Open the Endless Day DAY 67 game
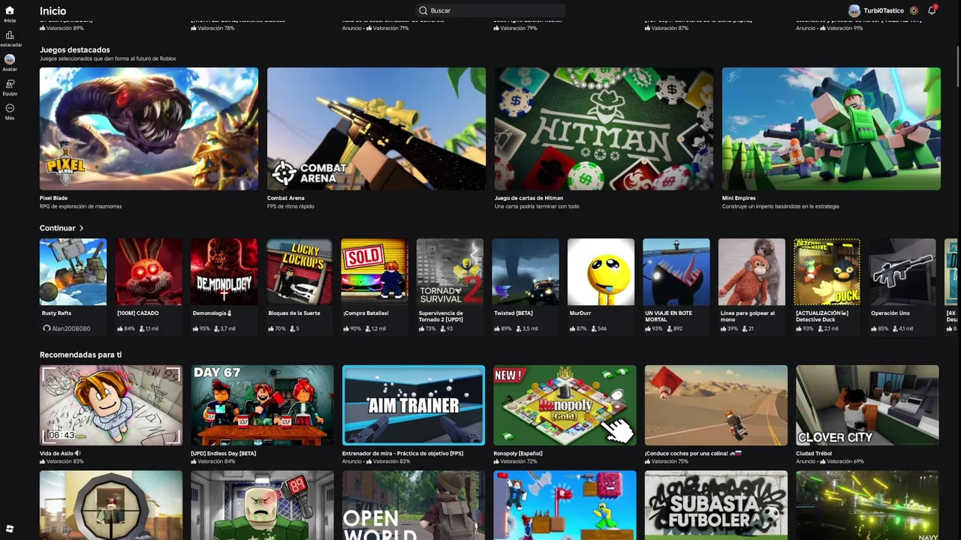This screenshot has height=540, width=961. click(x=262, y=405)
